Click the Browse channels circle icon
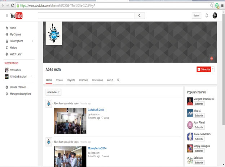 point(7,87)
